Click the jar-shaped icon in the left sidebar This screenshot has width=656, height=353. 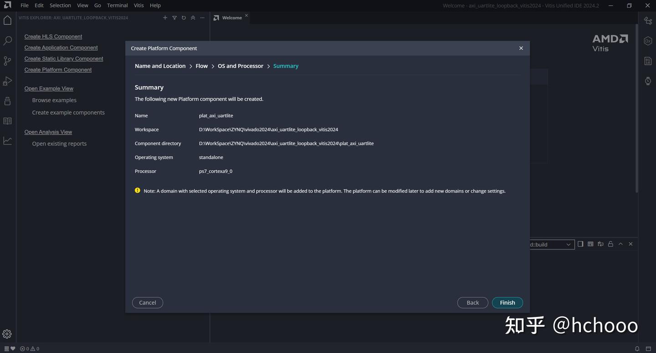tap(7, 101)
